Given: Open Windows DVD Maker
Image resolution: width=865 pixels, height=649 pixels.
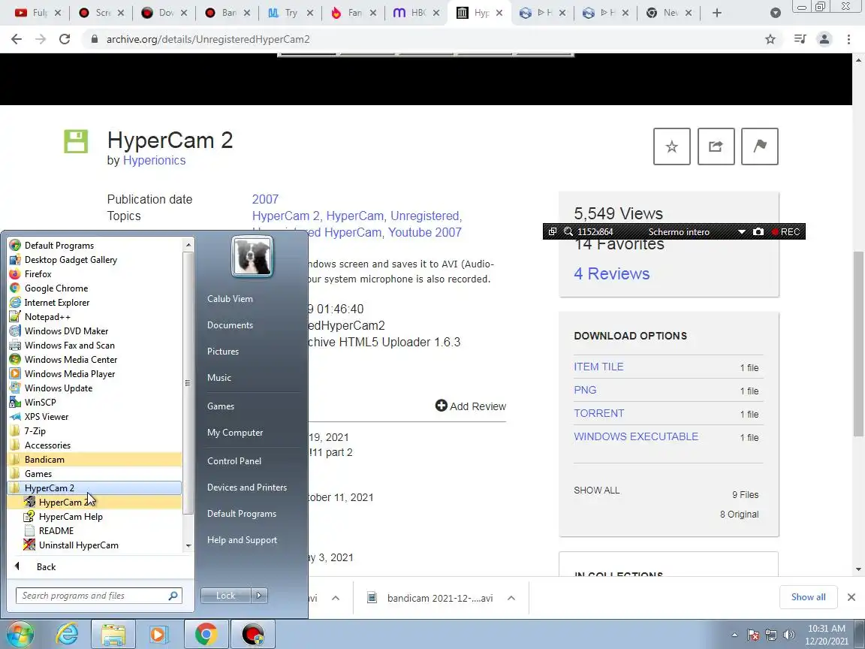Looking at the screenshot, I should coord(65,331).
